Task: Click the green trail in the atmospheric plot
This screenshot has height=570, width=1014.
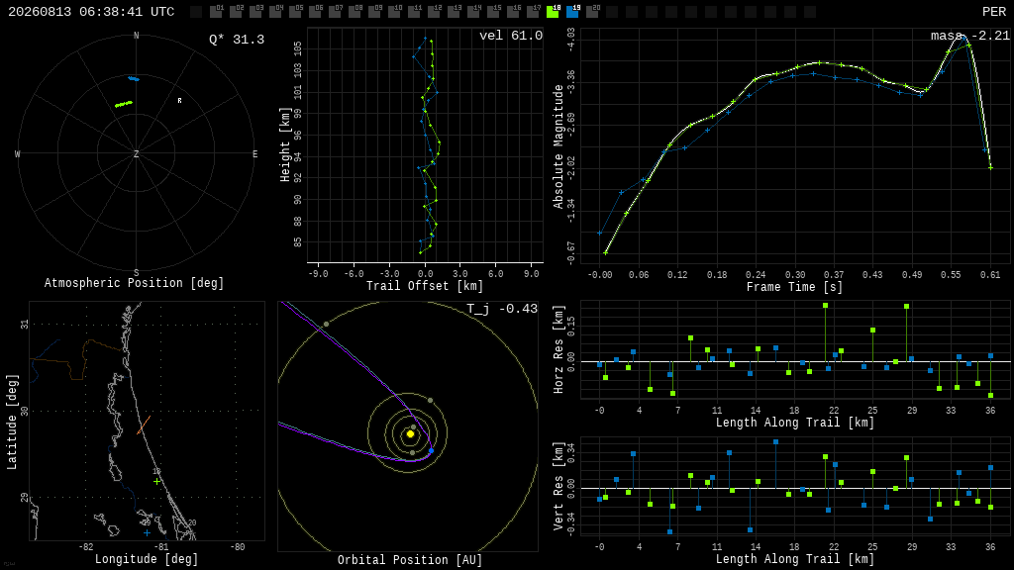Action: [124, 103]
